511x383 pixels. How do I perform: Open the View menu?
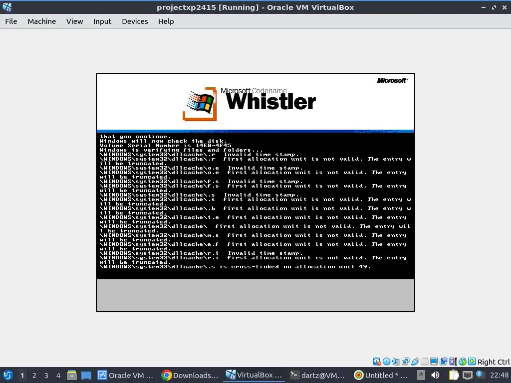pos(75,21)
